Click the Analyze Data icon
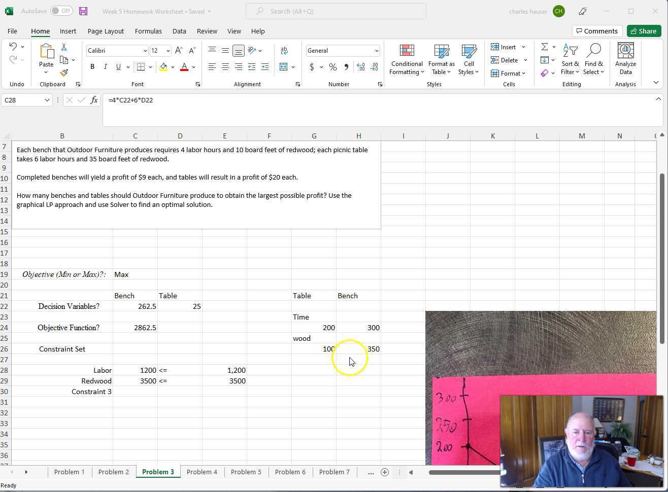 point(625,60)
